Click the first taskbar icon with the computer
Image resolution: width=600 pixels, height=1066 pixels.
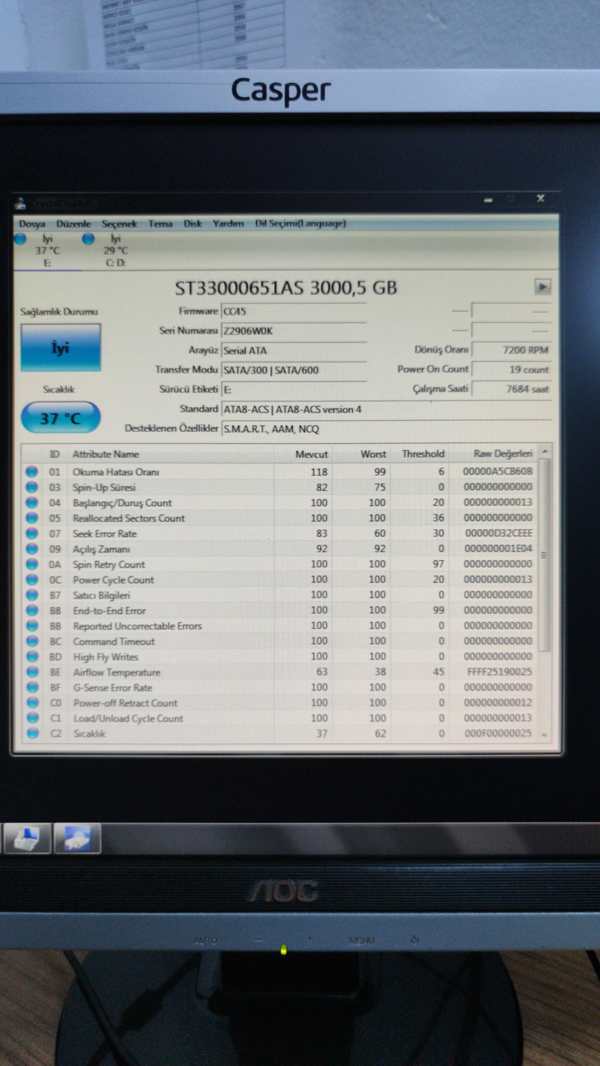point(27,838)
